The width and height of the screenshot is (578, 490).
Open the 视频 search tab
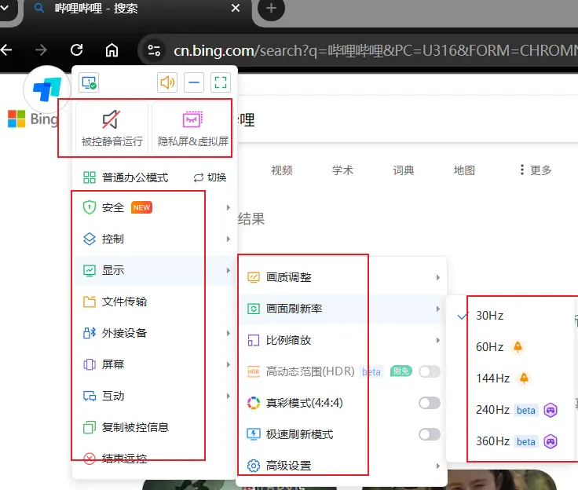[x=282, y=170]
